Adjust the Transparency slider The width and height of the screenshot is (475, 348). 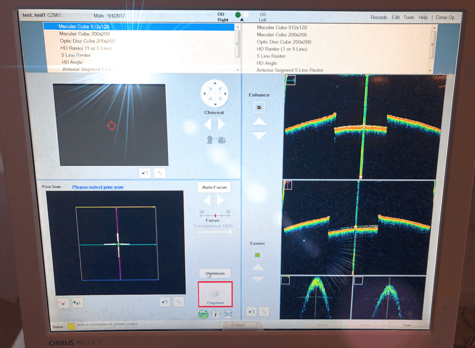[214, 232]
